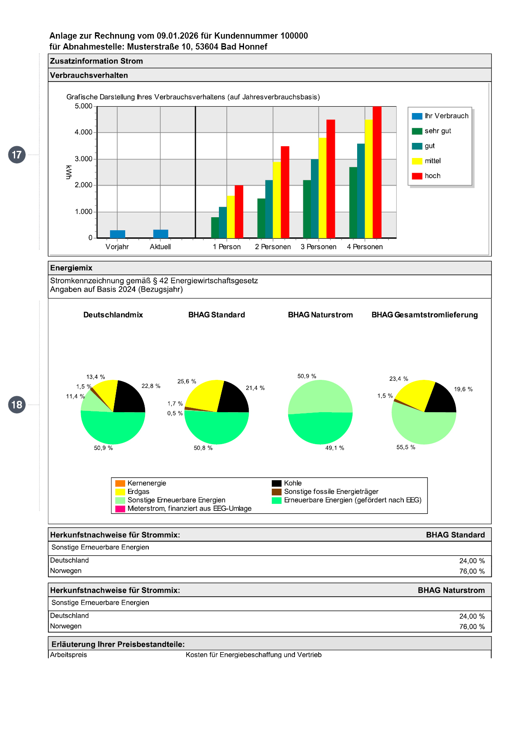Select the Deutschlandmix pie chart

113,412
